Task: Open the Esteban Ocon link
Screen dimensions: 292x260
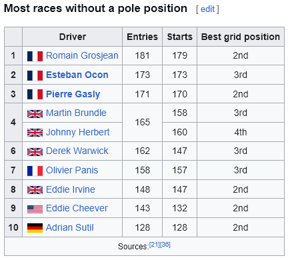Action: click(x=77, y=75)
